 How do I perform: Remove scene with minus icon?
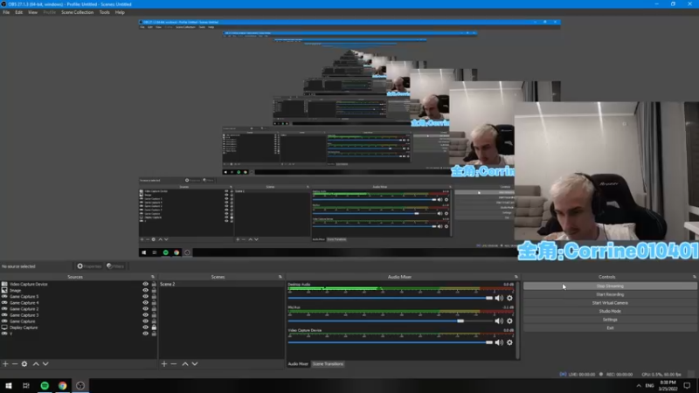(174, 364)
